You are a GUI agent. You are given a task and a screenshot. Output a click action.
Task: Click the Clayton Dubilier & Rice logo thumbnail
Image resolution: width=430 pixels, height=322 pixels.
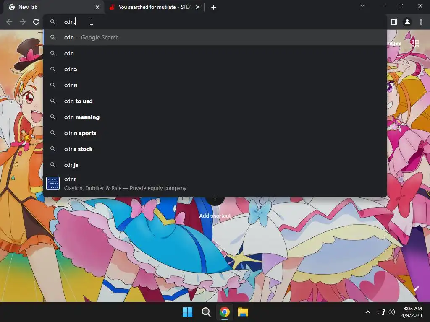[53, 183]
